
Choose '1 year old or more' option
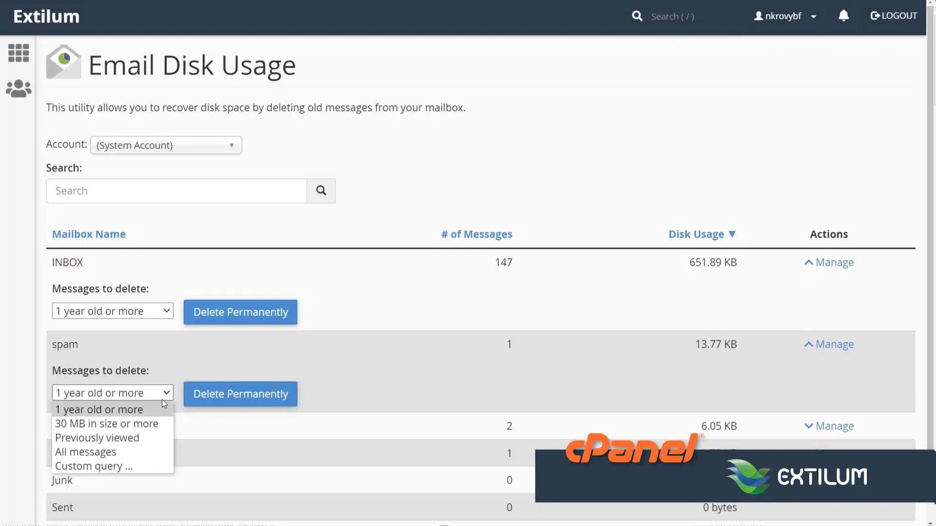click(x=113, y=410)
